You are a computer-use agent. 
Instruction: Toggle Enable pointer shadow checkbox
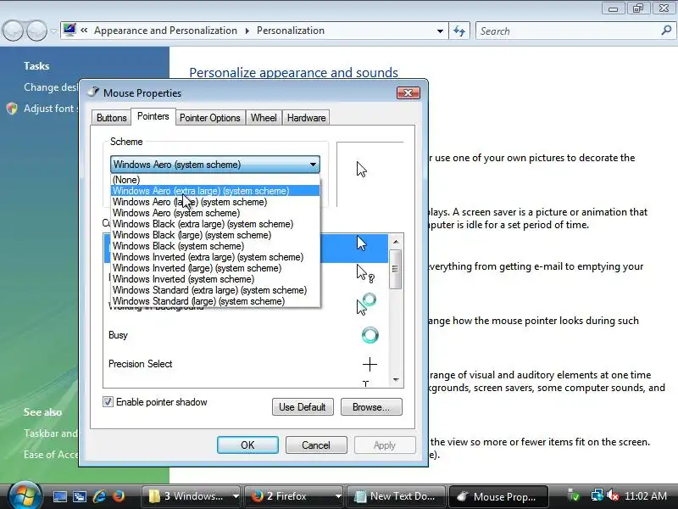coord(108,402)
